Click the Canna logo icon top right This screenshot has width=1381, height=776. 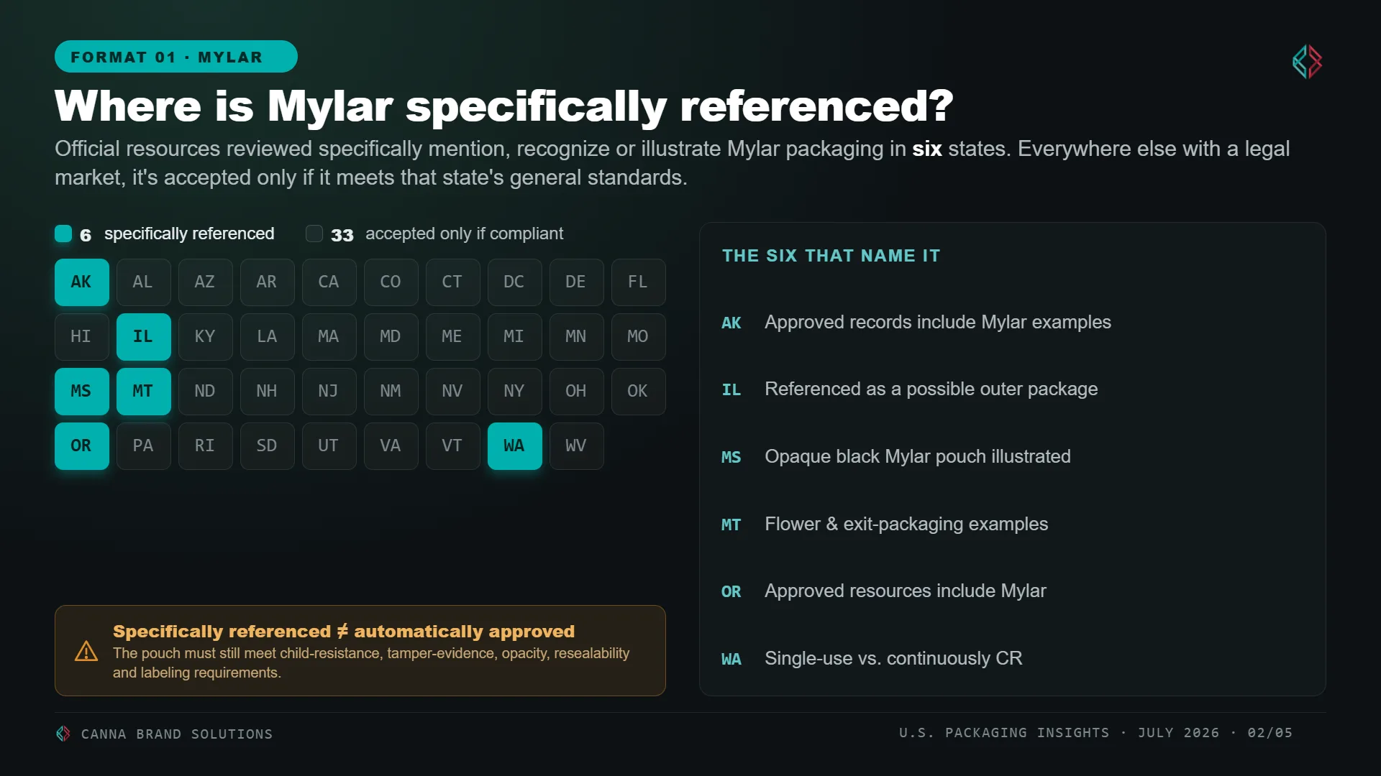click(1307, 62)
